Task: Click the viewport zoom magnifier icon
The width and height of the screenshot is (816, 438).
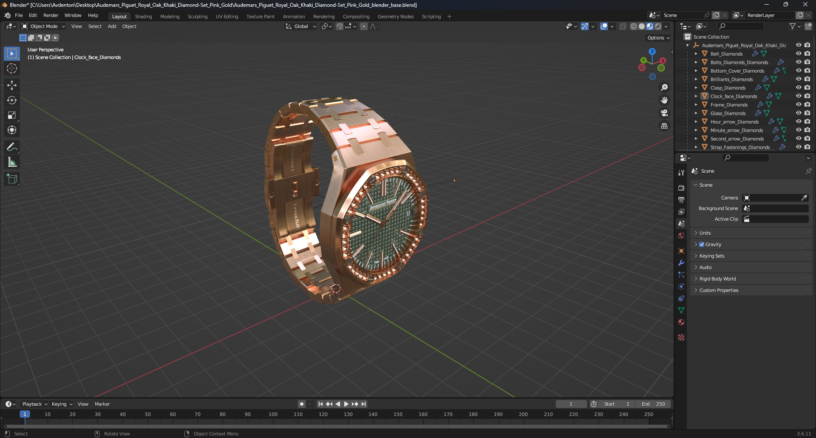Action: [x=664, y=87]
